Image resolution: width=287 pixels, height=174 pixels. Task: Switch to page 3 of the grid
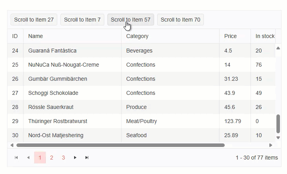(63, 158)
